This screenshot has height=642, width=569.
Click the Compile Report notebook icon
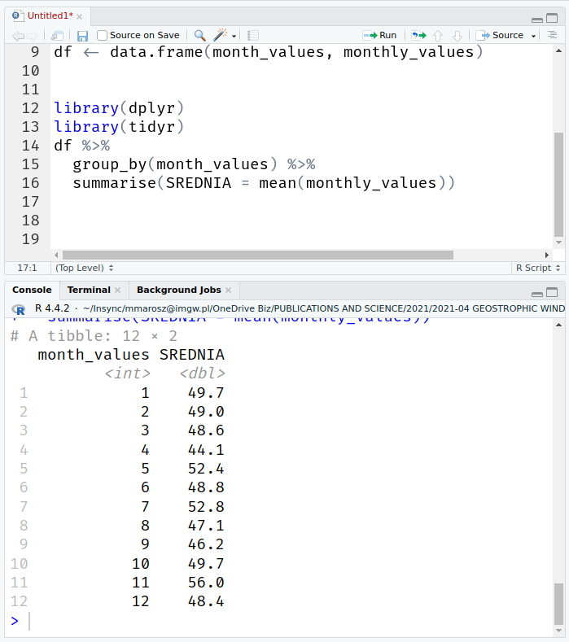pyautogui.click(x=253, y=36)
